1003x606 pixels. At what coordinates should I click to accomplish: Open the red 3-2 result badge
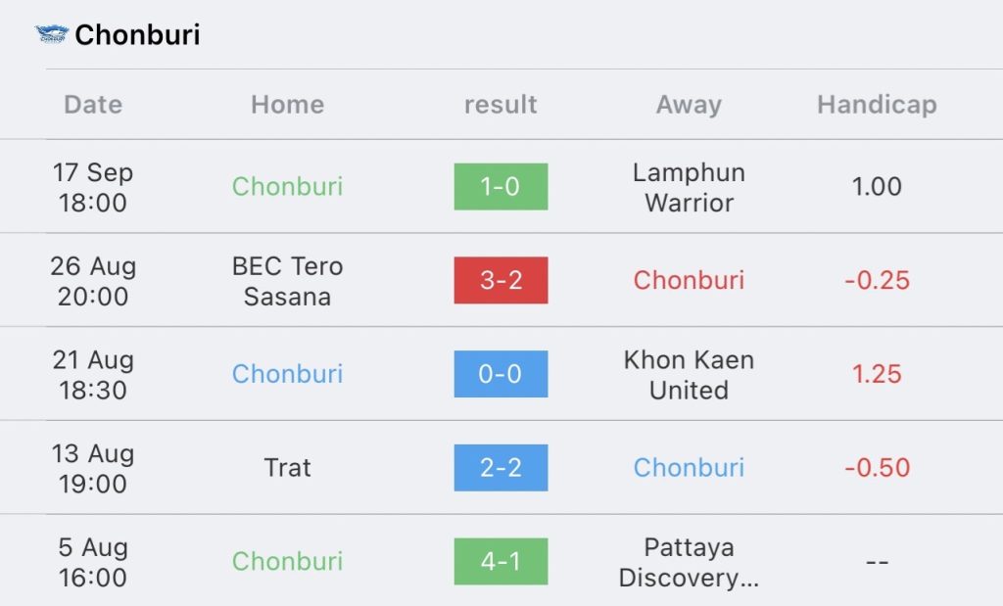(501, 280)
